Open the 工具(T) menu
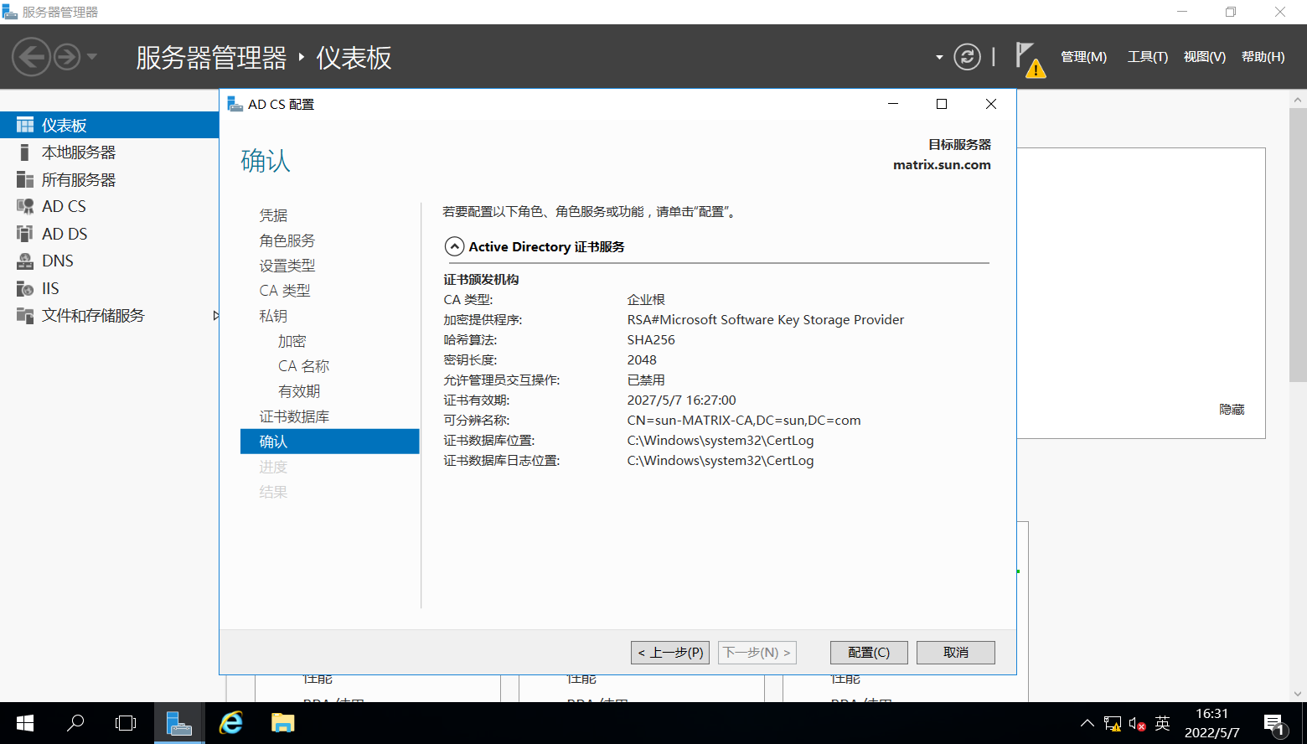The image size is (1307, 744). click(1147, 57)
